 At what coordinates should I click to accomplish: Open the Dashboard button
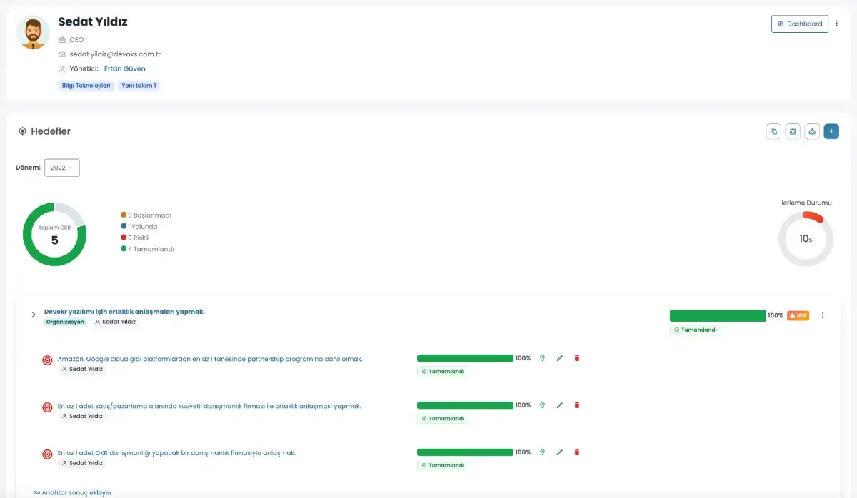[x=800, y=24]
